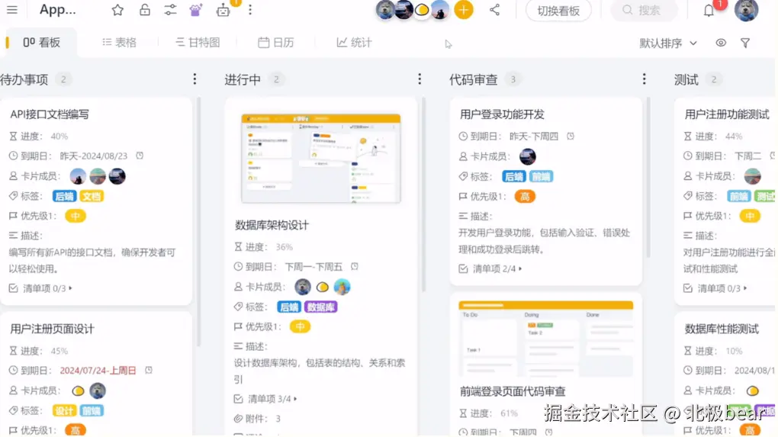Click progress value 40% on API接口文档编写
Screen dimensions: 778x437
tap(59, 137)
